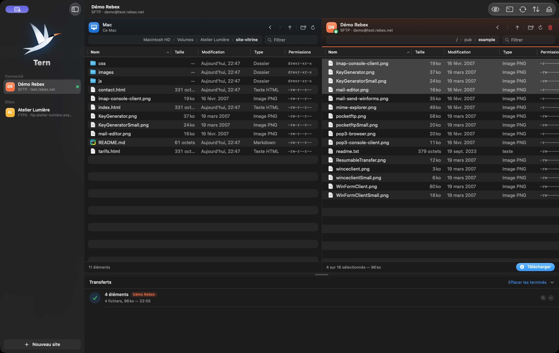Click the Tern bird logo
The image size is (559, 353).
pos(42,39)
